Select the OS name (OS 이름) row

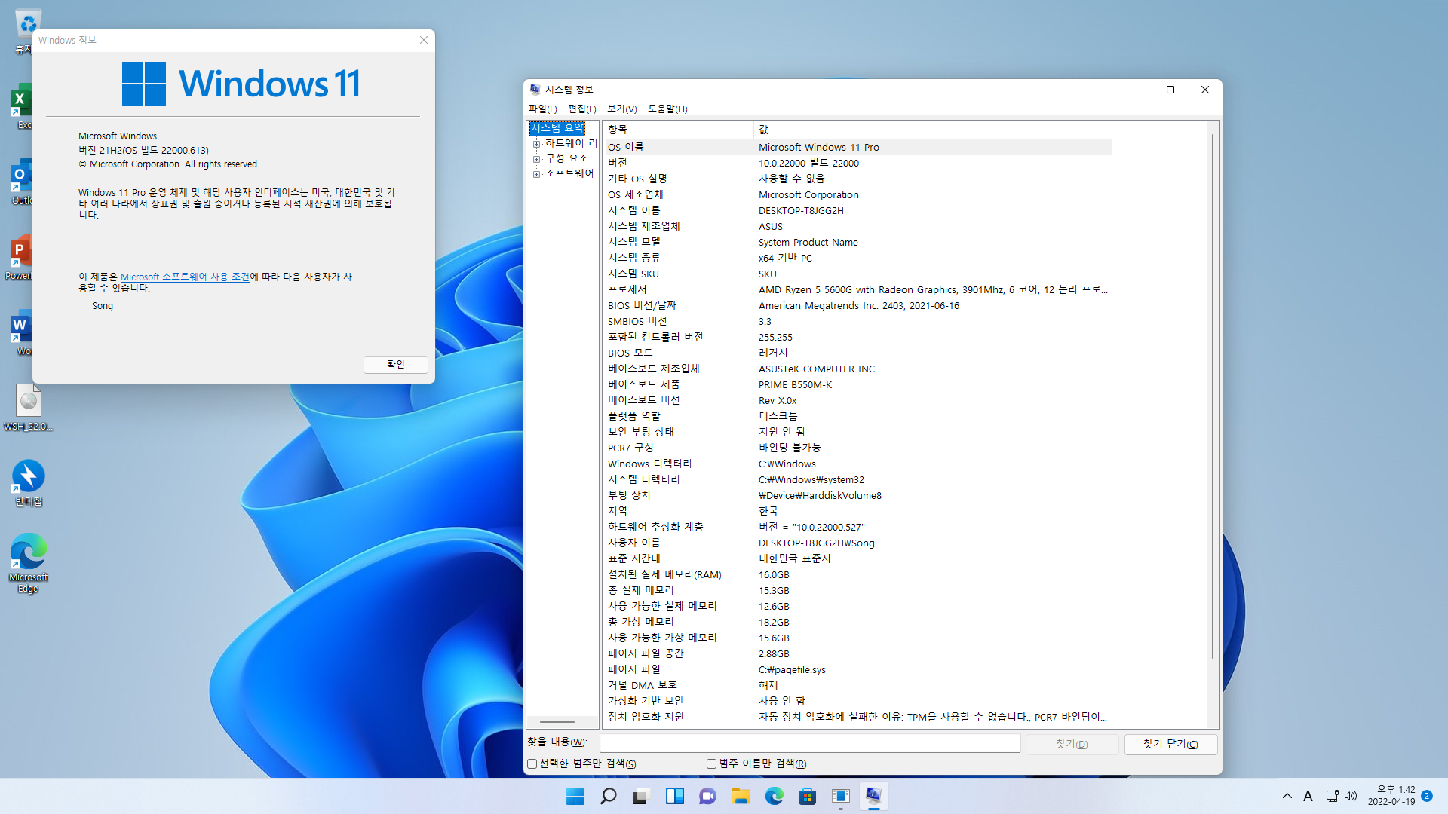coord(857,147)
